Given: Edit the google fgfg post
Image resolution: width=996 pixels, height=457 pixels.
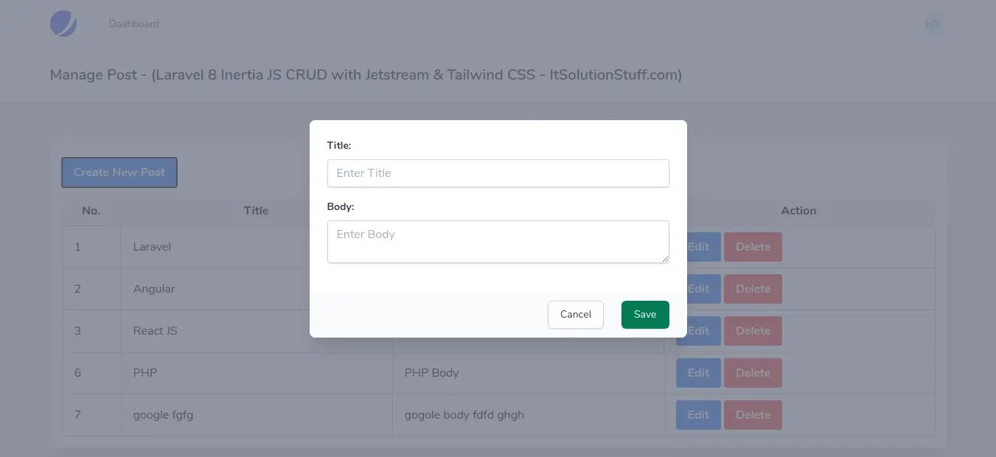Looking at the screenshot, I should pyautogui.click(x=697, y=415).
